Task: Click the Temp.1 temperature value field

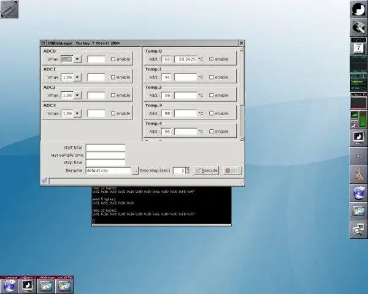Action: tap(185, 77)
